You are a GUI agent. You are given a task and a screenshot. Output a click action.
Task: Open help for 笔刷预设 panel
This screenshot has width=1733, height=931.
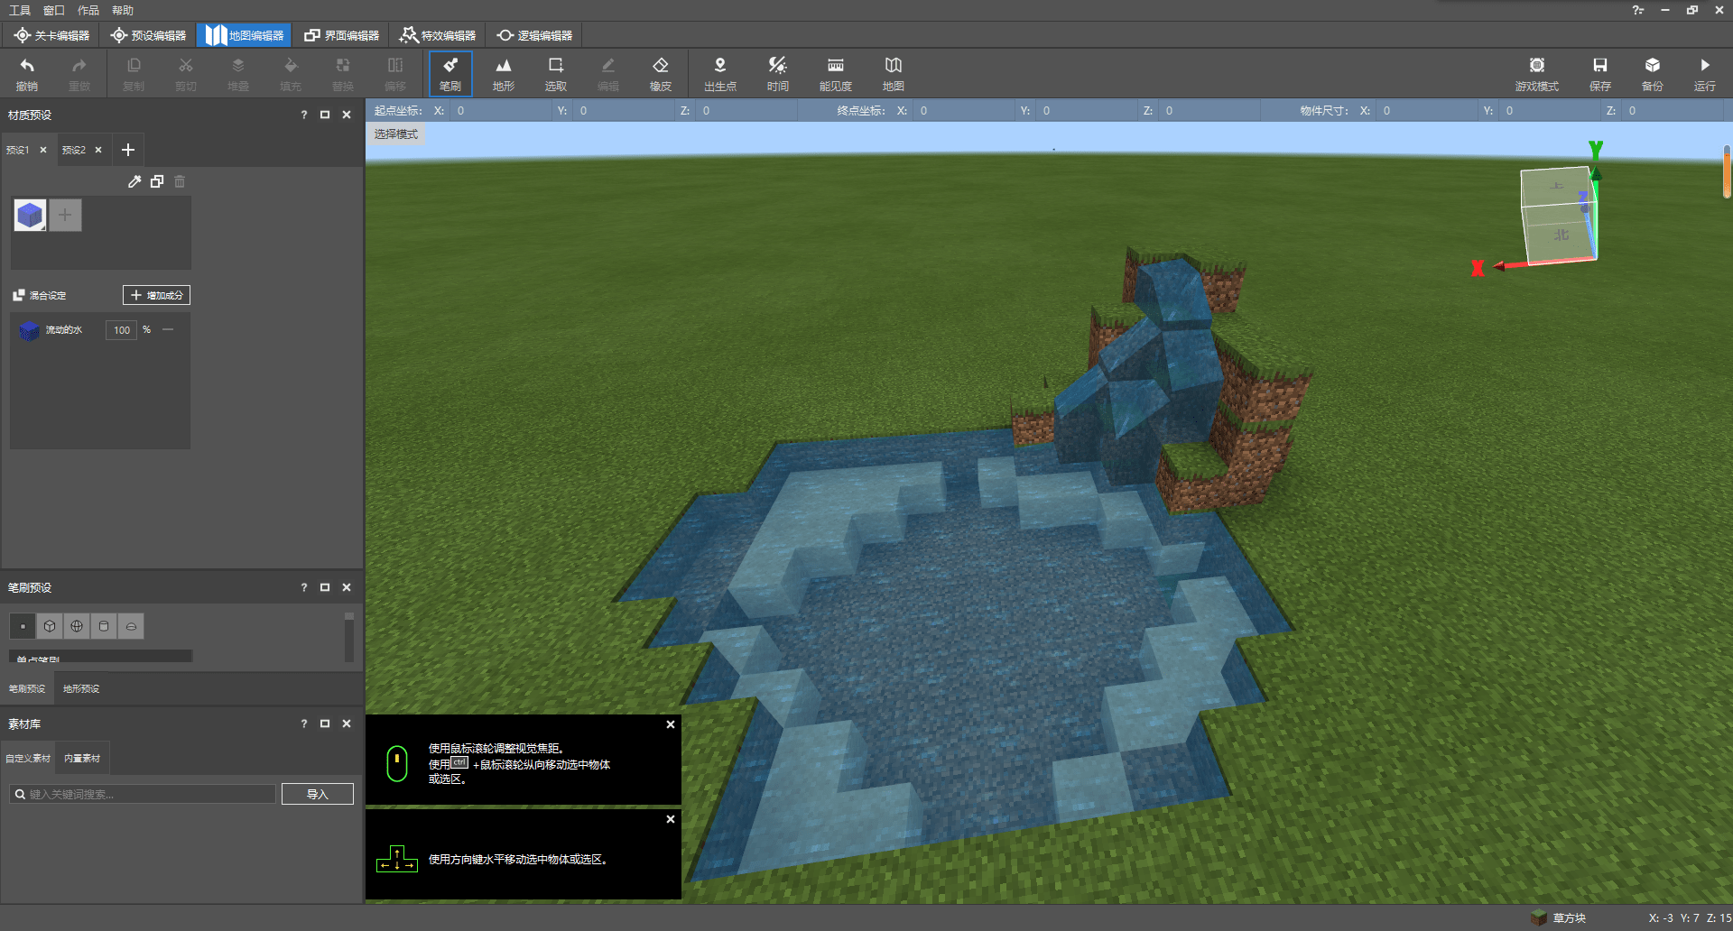point(304,587)
